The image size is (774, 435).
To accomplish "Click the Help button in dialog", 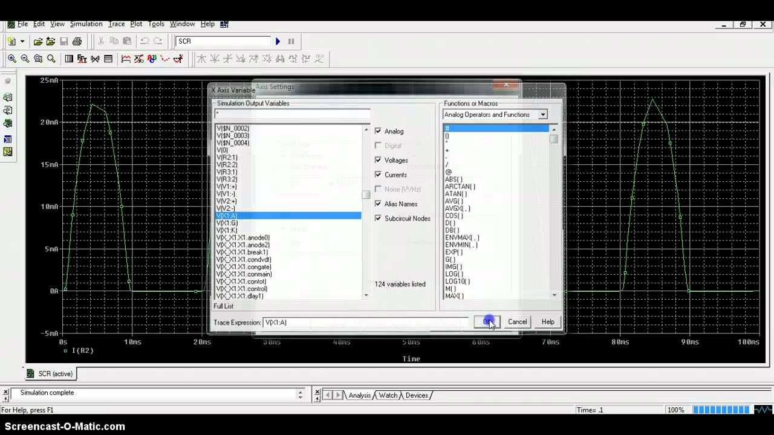I will [548, 322].
